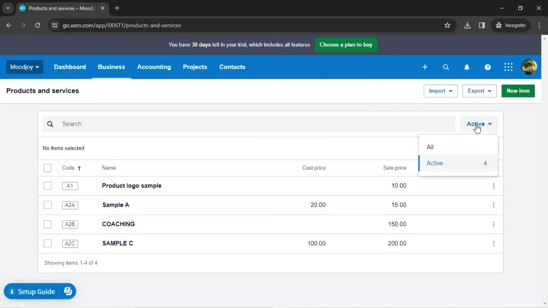548x308 pixels.
Task: Select checkbox for item A2A
Action: pyautogui.click(x=48, y=205)
